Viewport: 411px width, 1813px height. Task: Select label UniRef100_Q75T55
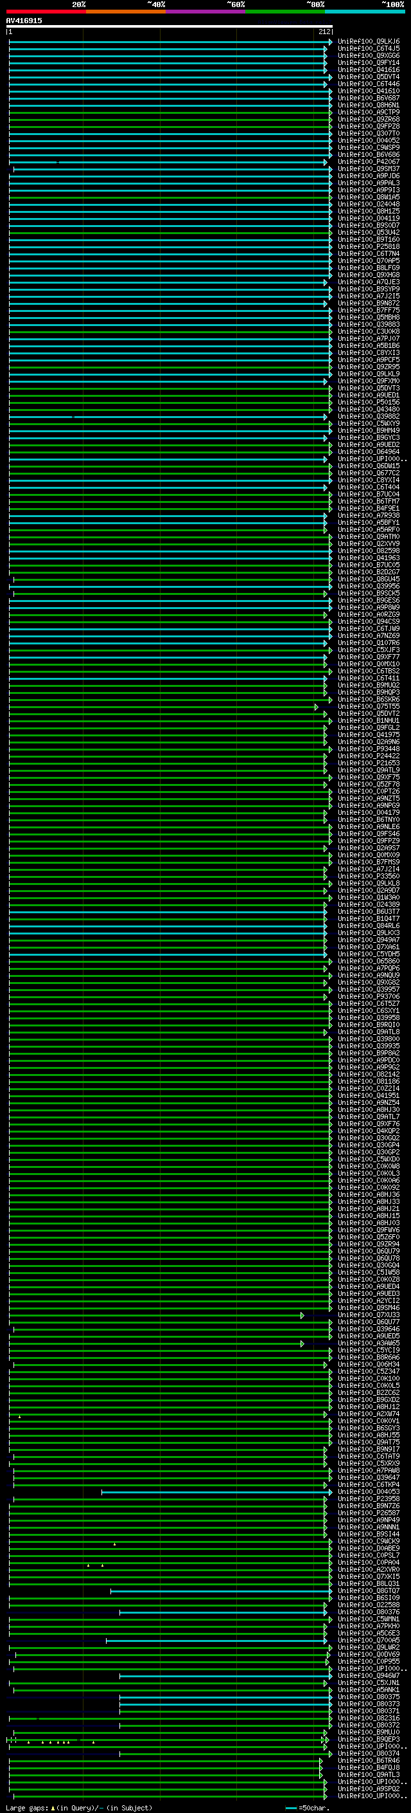click(368, 706)
